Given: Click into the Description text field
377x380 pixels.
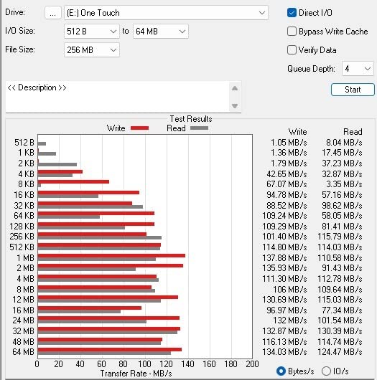Looking at the screenshot, I should point(117,97).
